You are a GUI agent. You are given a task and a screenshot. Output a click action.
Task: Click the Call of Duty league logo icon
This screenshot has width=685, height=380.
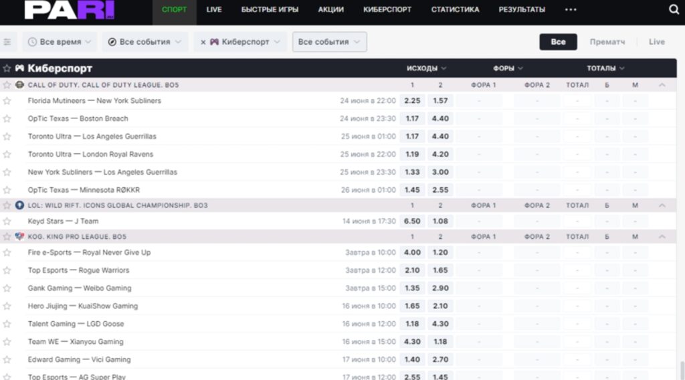[x=19, y=85]
